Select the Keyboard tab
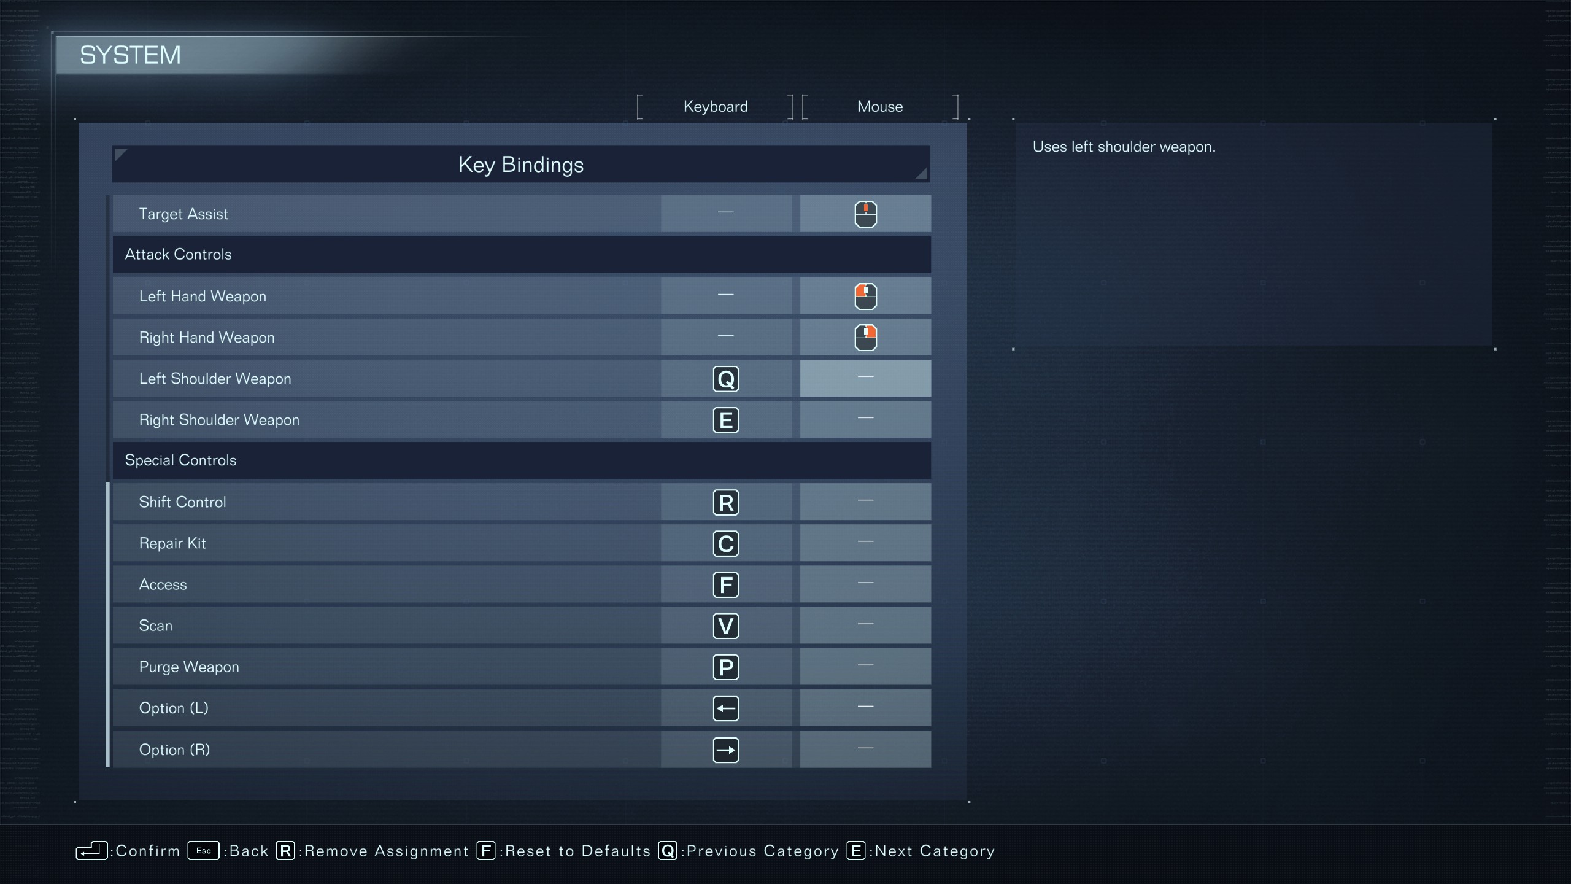 (716, 105)
